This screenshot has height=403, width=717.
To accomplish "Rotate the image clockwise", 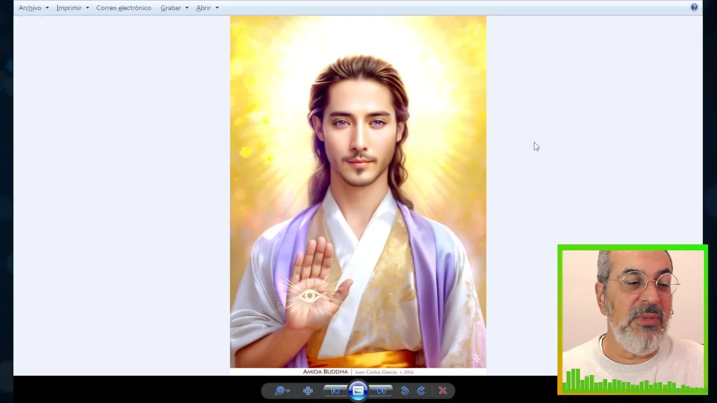I will tap(421, 391).
